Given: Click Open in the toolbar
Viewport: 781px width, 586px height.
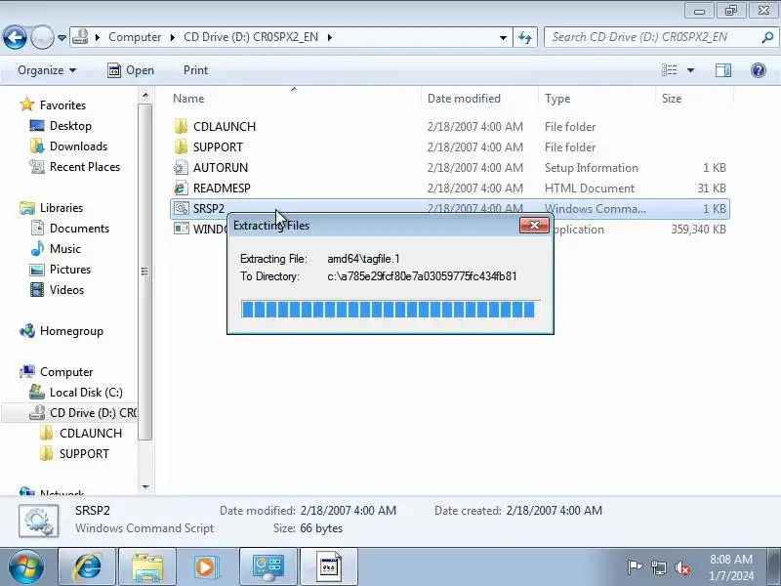Looking at the screenshot, I should click(131, 70).
